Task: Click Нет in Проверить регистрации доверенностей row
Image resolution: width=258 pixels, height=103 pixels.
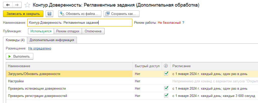Action: tap(137, 96)
